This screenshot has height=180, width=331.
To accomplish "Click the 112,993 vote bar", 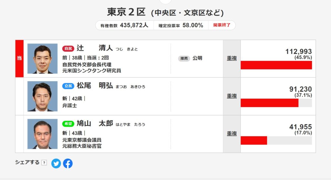I will [x=276, y=65].
